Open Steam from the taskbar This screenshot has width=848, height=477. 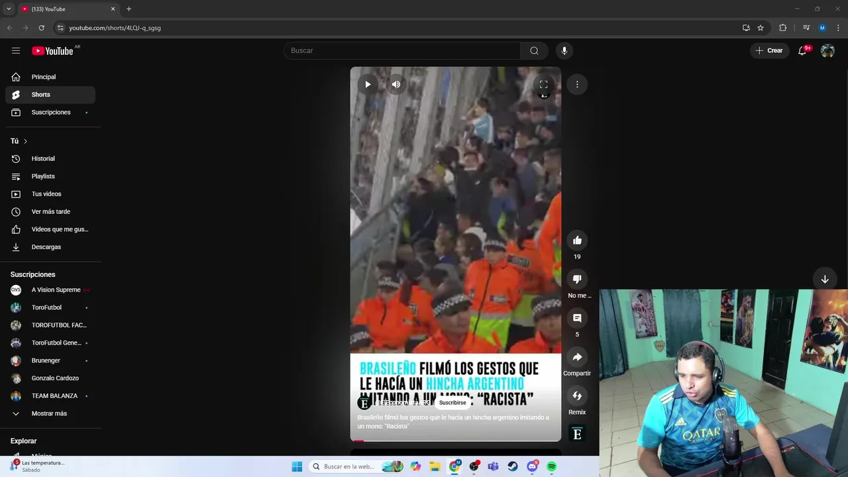click(513, 466)
